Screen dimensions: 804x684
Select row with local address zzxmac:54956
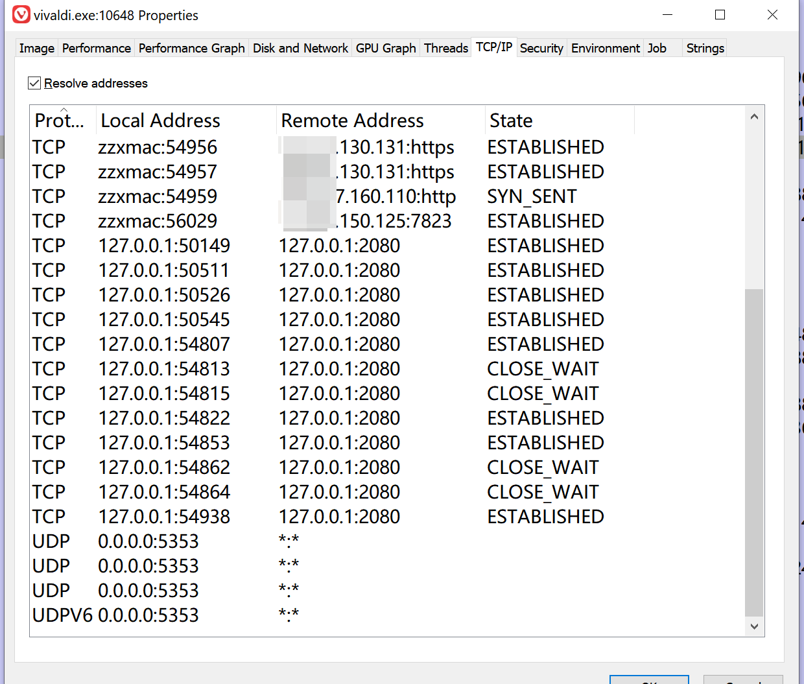pos(388,147)
